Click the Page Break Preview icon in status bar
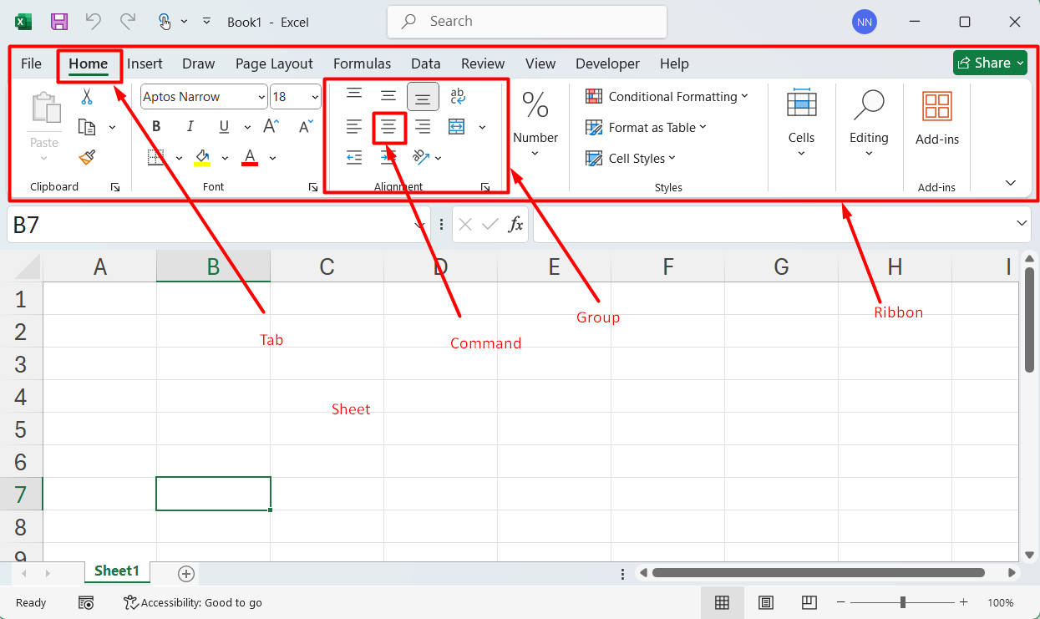Screen dimensions: 1040x619 click(809, 602)
